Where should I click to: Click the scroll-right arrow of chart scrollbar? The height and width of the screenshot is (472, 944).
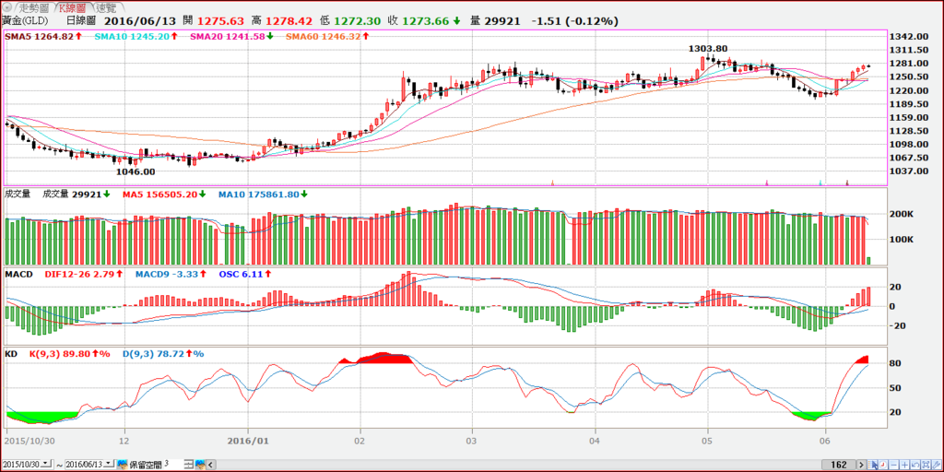(x=862, y=465)
